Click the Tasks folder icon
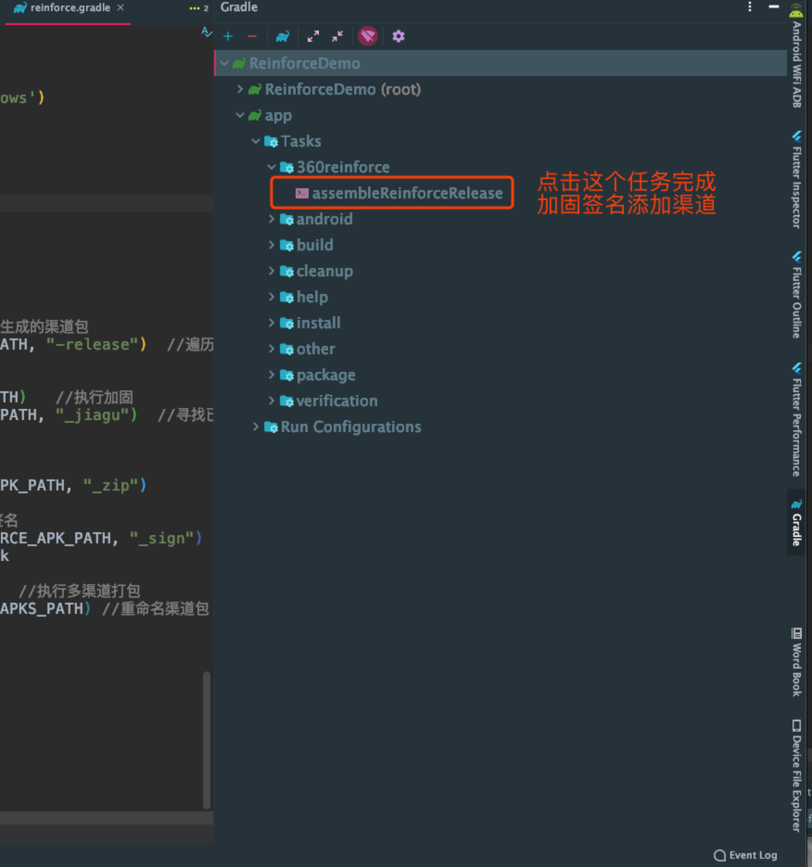Image resolution: width=812 pixels, height=867 pixels. [271, 141]
